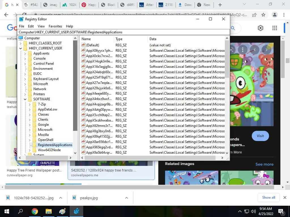This screenshot has width=290, height=217.
Task: Select the AppX24abqb60x value name
Action: pos(99,72)
